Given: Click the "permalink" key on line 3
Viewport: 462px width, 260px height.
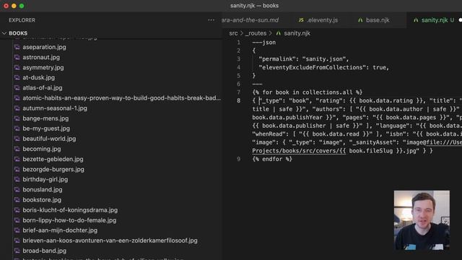Looking at the screenshot, I should point(277,59).
